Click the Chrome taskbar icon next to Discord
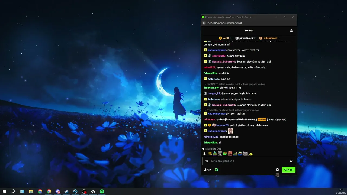The image size is (347, 195). (49, 191)
